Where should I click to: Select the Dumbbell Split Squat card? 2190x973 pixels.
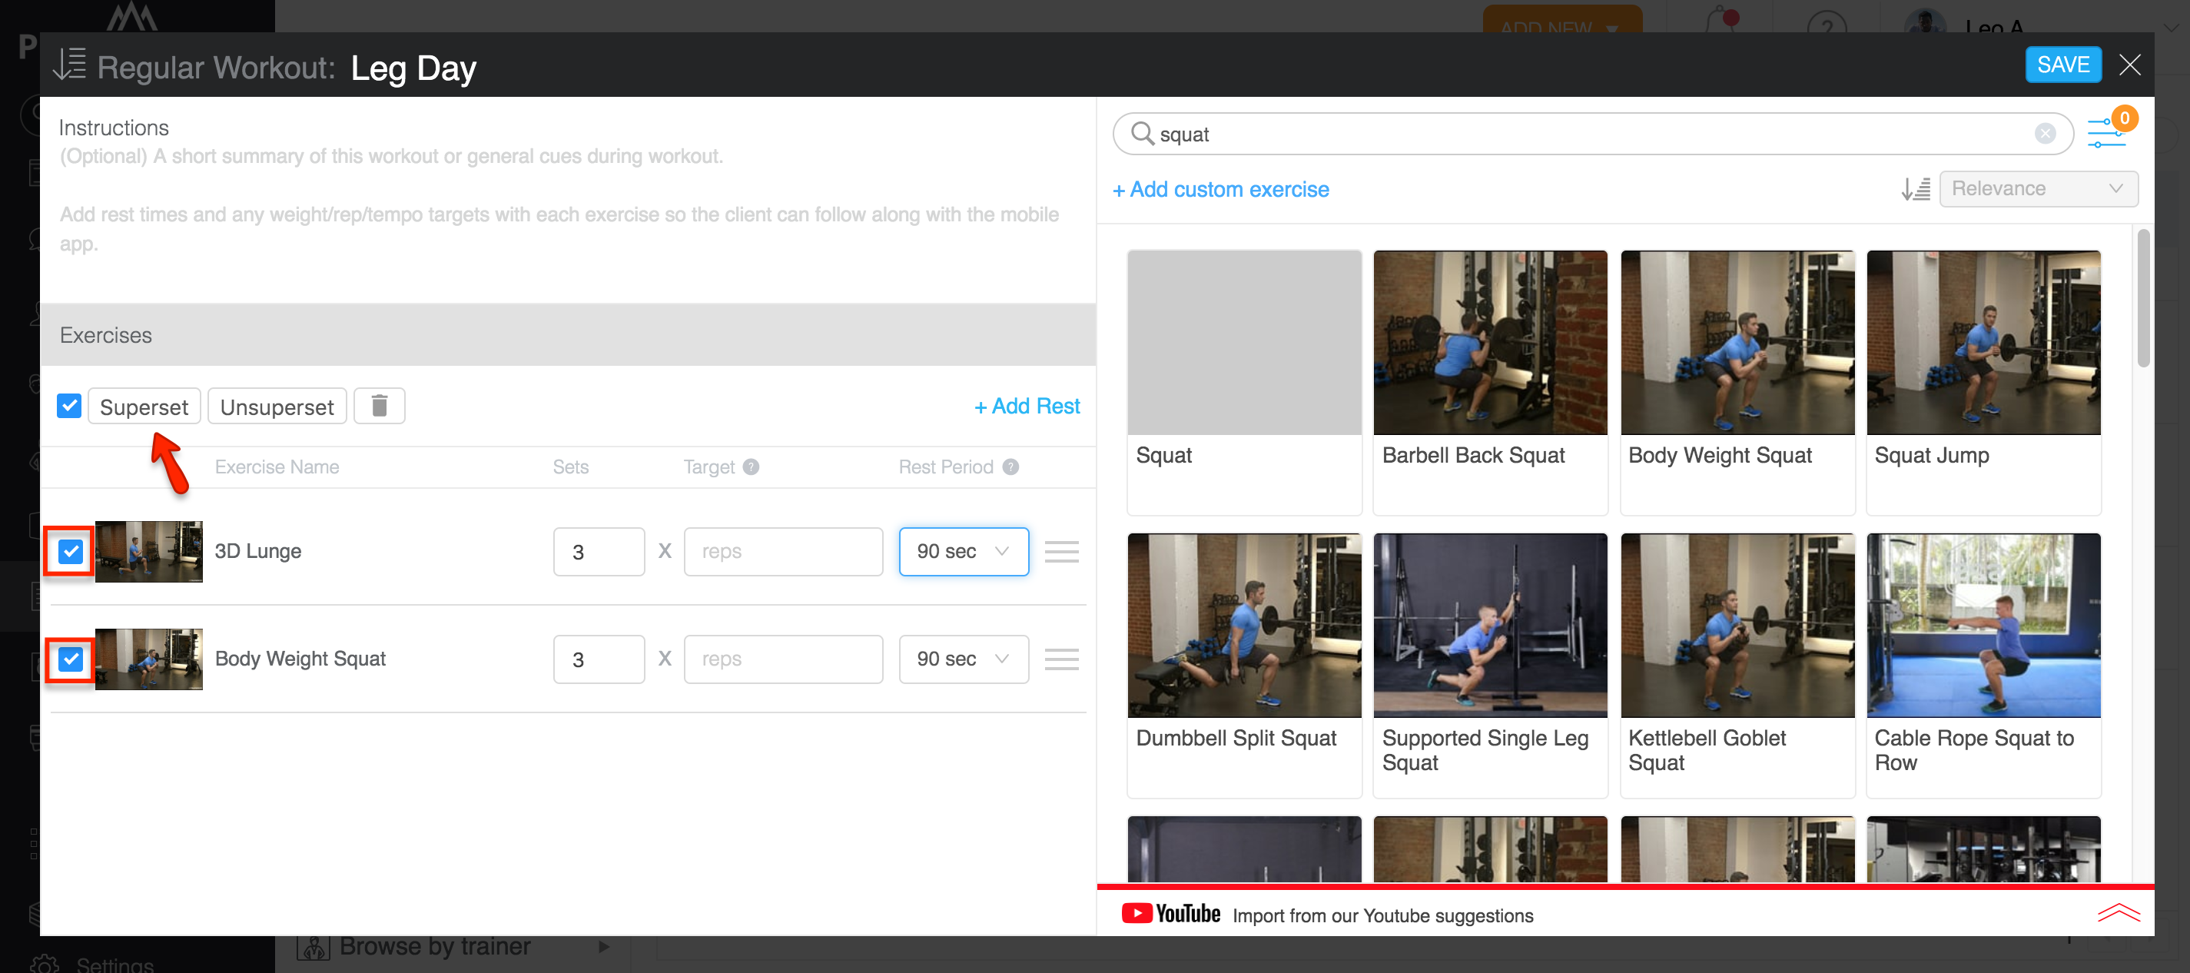(1244, 665)
